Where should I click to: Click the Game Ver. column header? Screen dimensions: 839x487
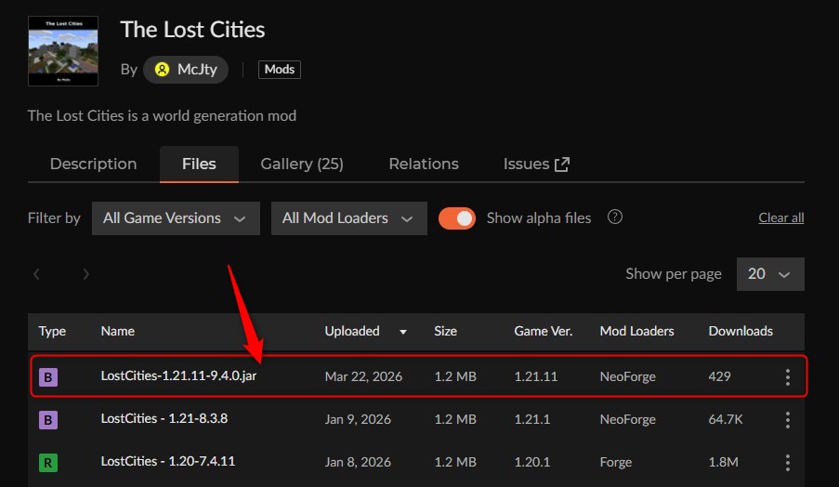coord(544,331)
